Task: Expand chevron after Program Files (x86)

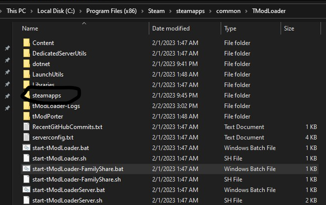Action: click(x=142, y=11)
